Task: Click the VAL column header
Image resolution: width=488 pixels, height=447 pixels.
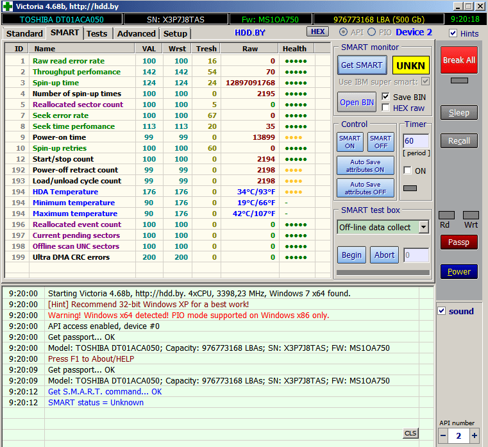Action: (149, 49)
